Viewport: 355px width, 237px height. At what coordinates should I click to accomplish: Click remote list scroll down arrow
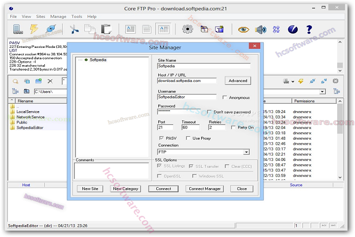(340, 177)
